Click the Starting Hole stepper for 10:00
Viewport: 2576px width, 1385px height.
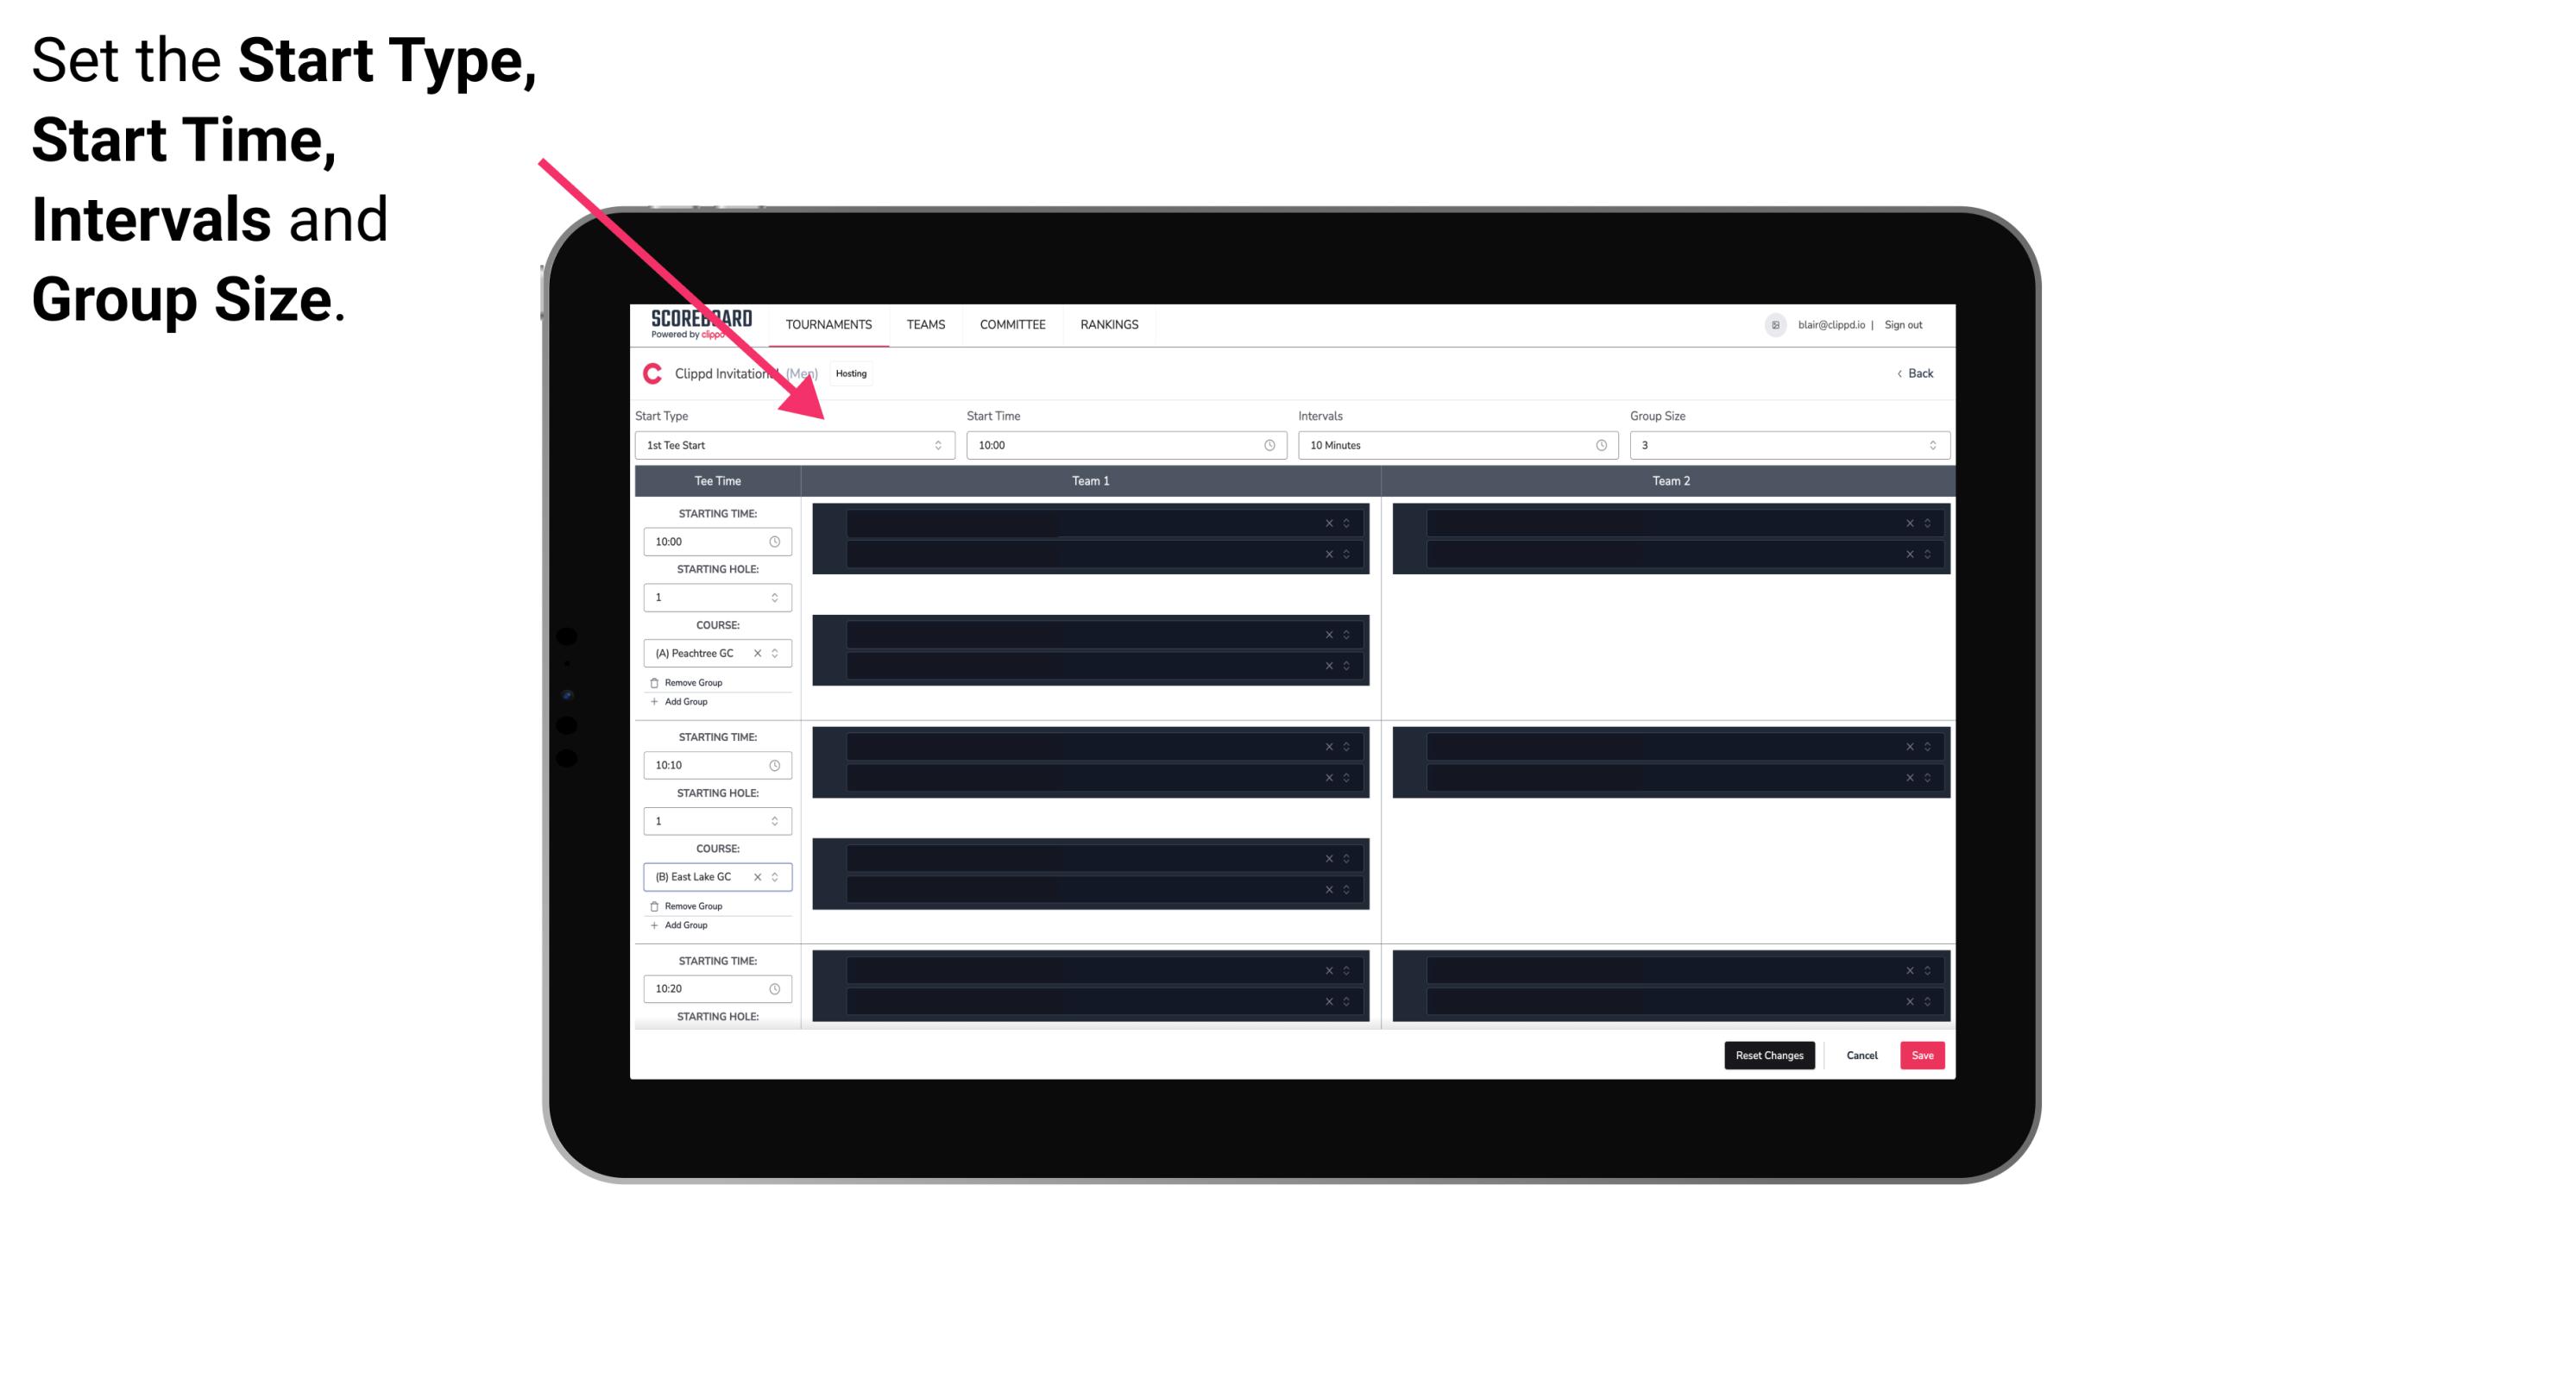coord(776,597)
